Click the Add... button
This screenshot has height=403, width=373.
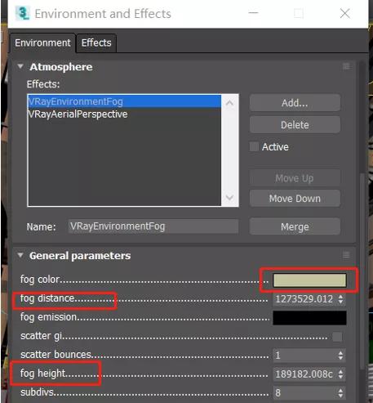tap(295, 103)
